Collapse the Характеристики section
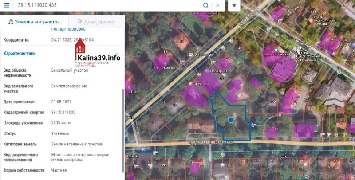Image resolution: width=355 pixels, height=180 pixels. click(x=117, y=54)
